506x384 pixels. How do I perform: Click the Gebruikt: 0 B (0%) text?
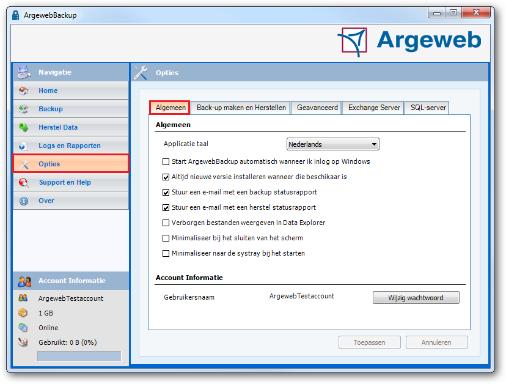point(68,342)
